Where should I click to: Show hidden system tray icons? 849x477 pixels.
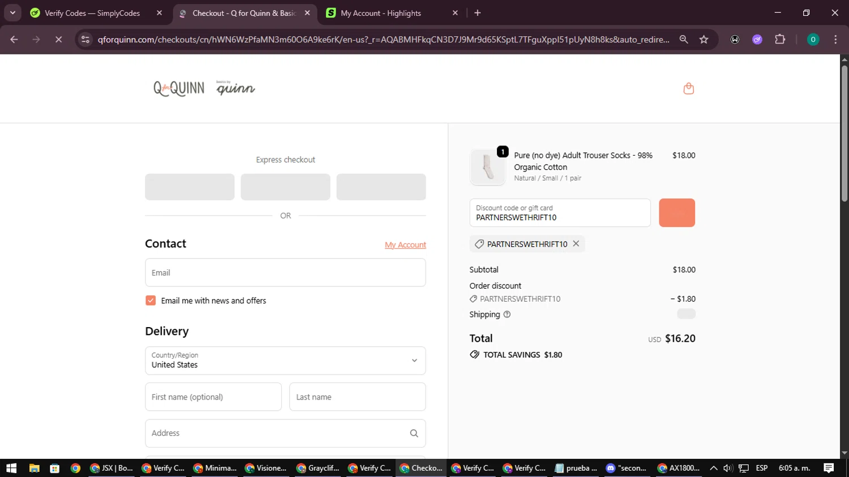713,468
